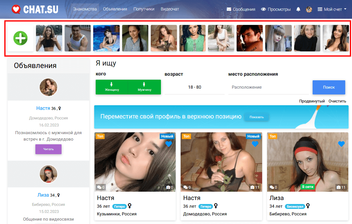Like Лиза's card with heart icon

pos(341,144)
